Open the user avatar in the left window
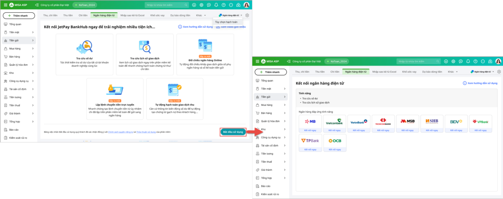The image size is (503, 199). [246, 5]
